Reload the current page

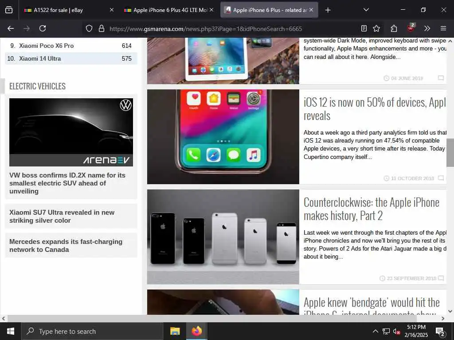point(43,28)
